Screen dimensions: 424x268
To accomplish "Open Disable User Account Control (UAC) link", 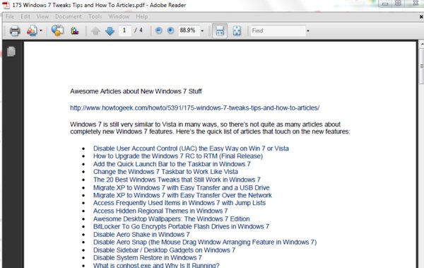I will tap(191, 148).
